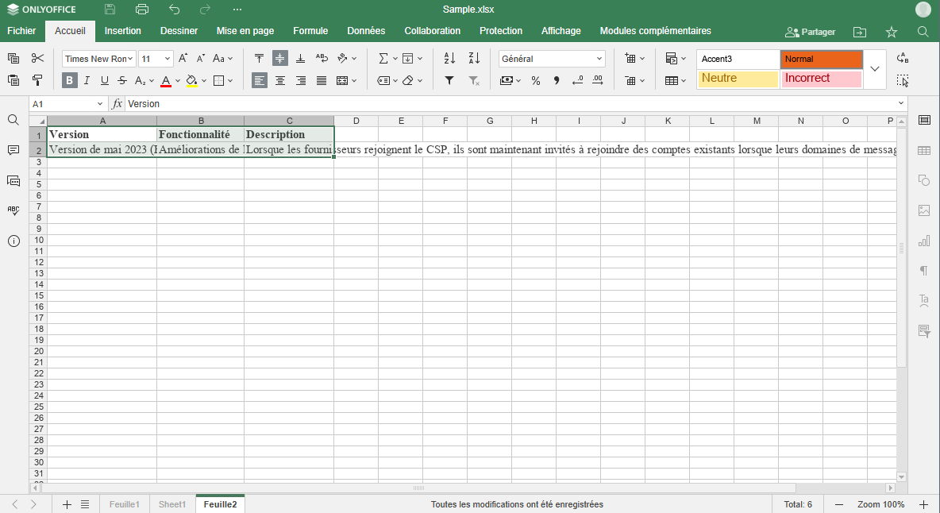Viewport: 940px width, 513px height.
Task: Toggle italic formatting
Action: coord(87,80)
